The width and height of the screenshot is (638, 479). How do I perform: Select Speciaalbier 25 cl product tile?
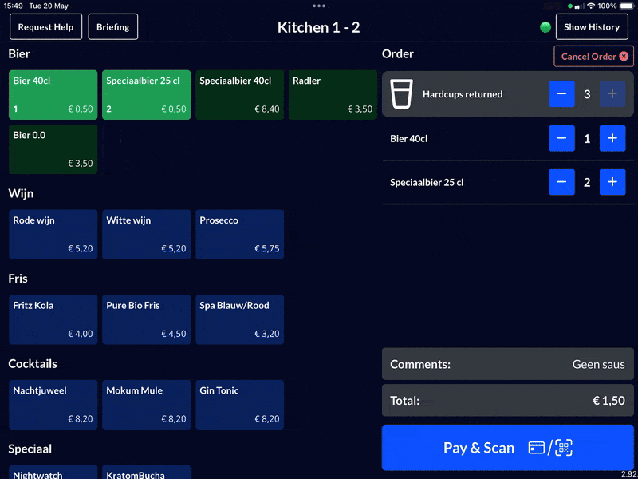(x=146, y=95)
